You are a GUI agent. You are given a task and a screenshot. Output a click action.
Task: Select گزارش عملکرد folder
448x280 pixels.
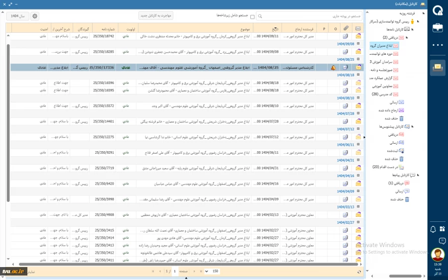pos(384,78)
